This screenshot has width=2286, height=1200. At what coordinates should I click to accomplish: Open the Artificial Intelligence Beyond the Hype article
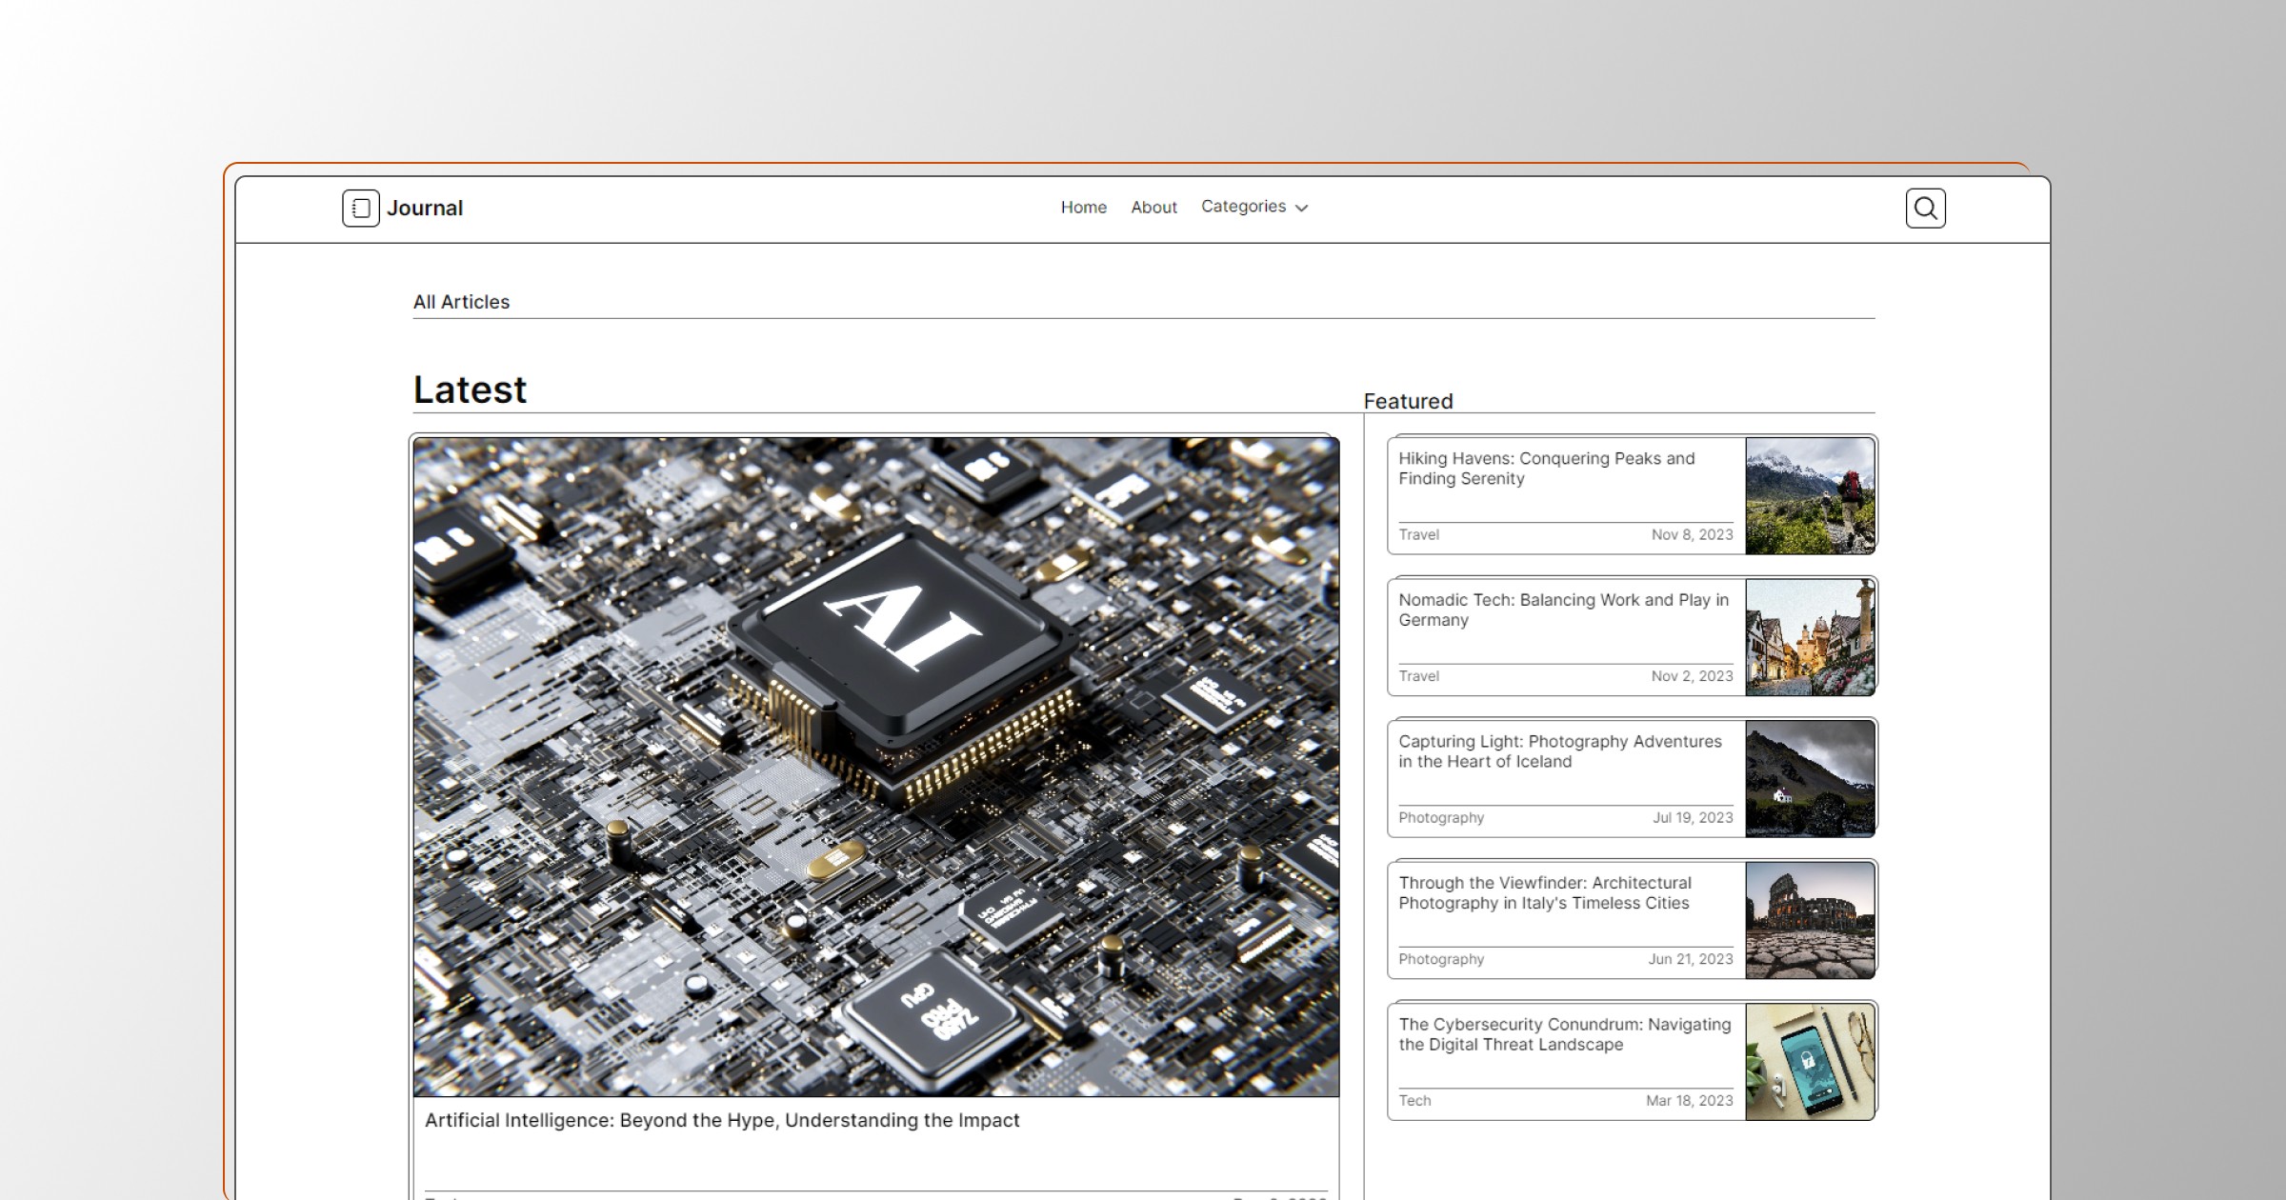point(721,1120)
